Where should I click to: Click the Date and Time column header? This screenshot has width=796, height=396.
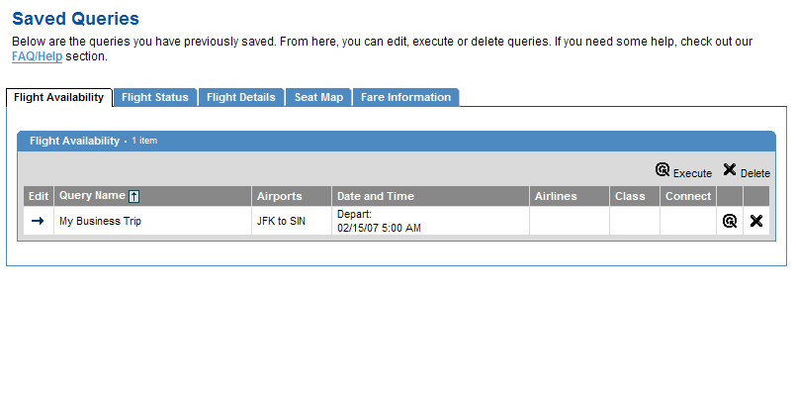click(376, 196)
